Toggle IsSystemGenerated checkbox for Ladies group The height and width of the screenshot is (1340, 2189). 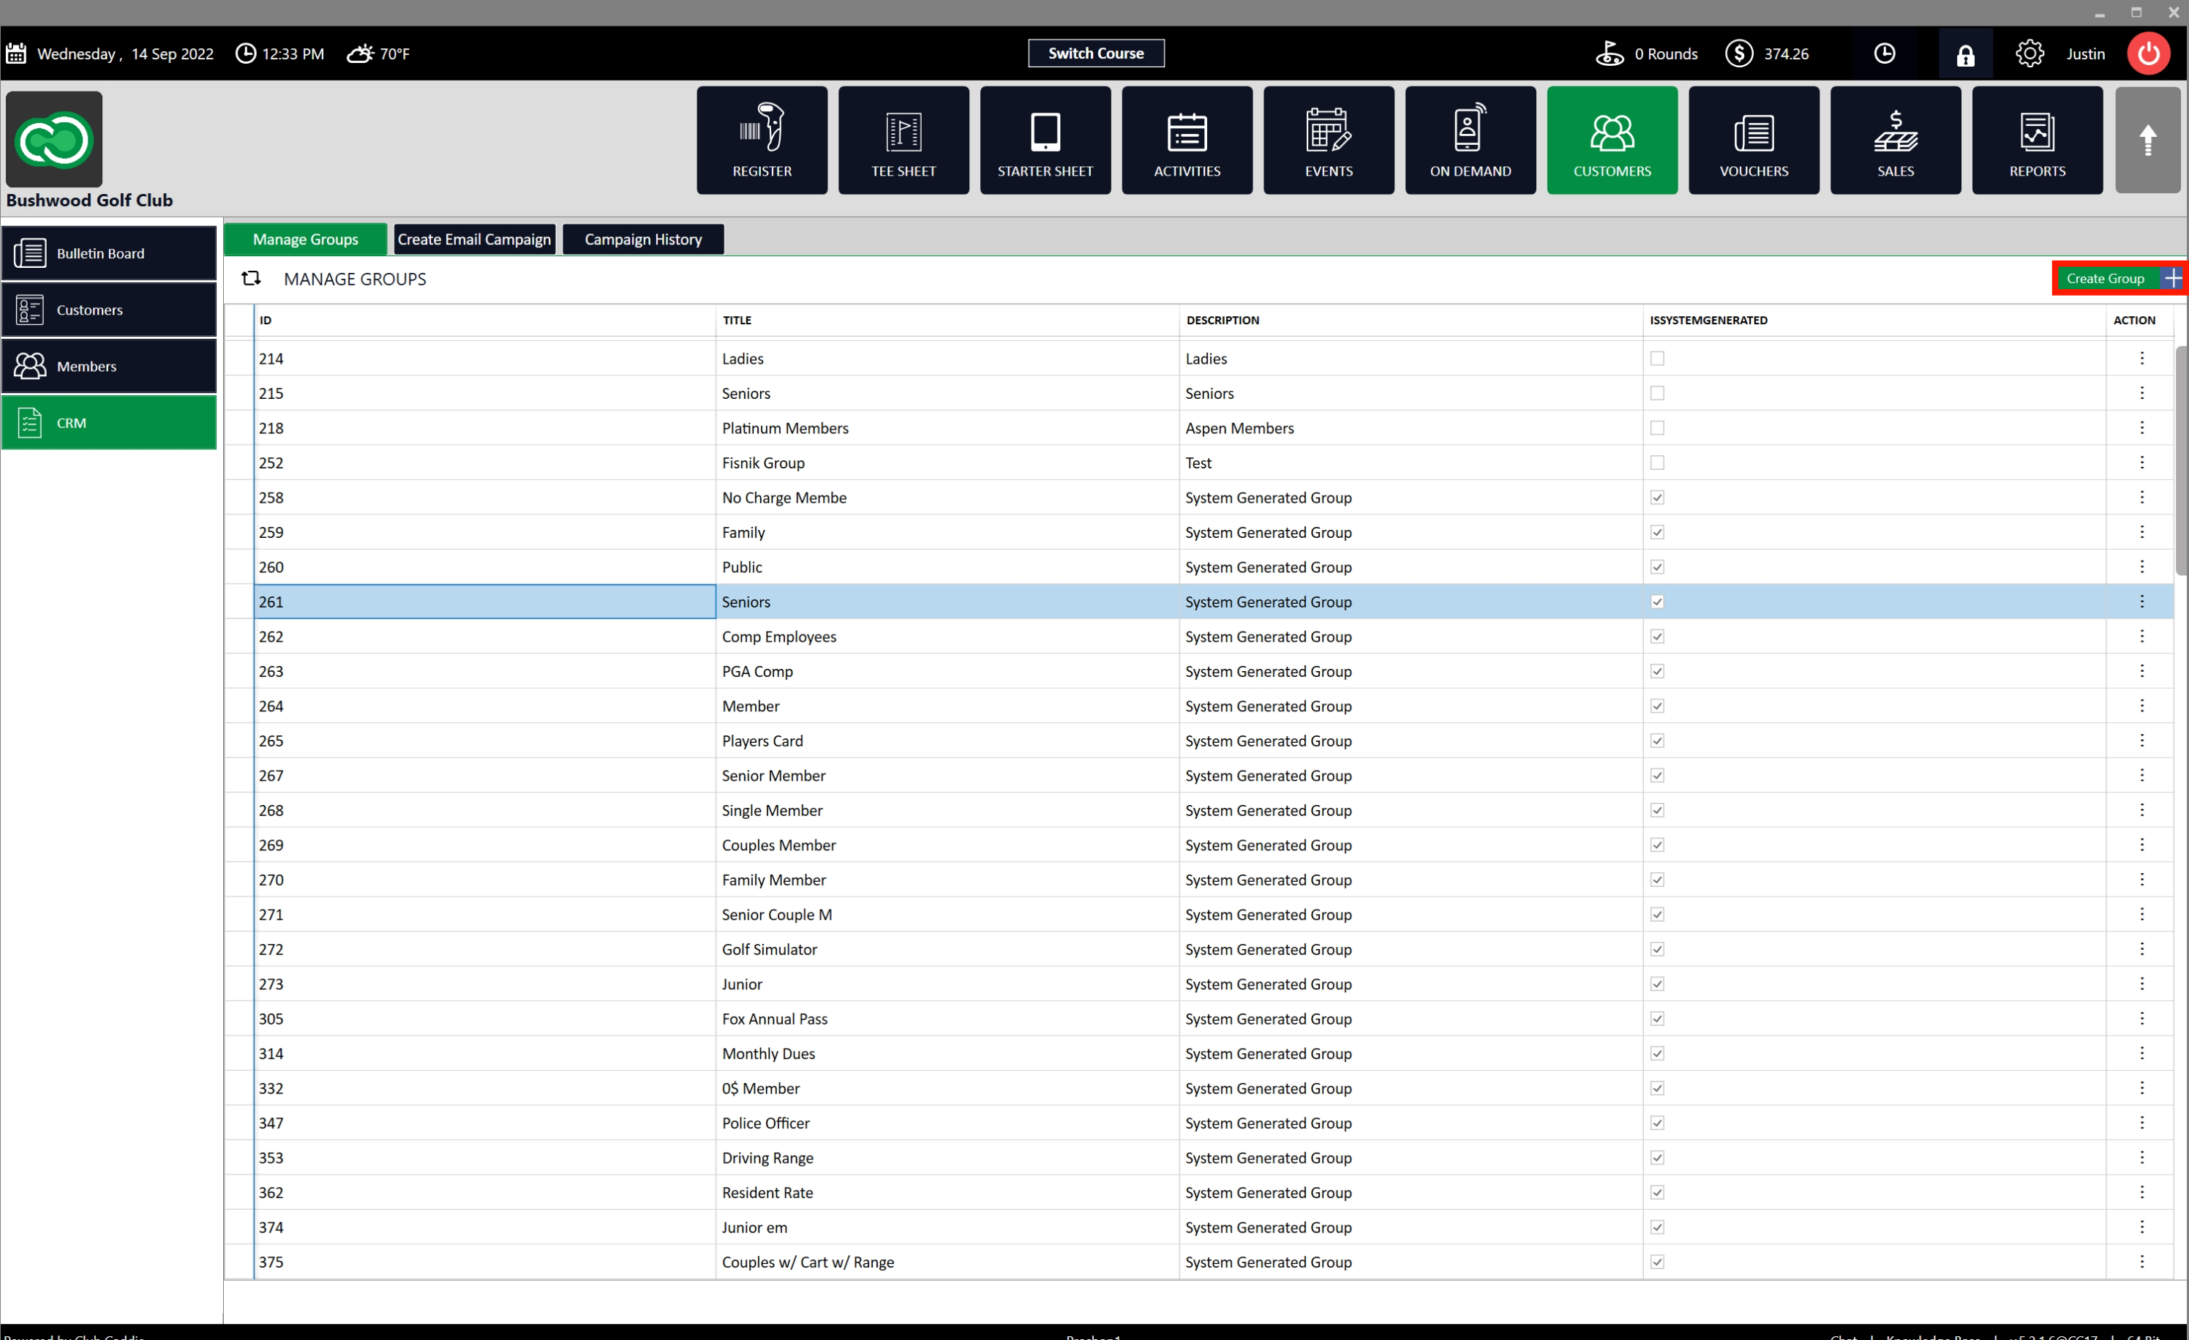coord(1657,359)
